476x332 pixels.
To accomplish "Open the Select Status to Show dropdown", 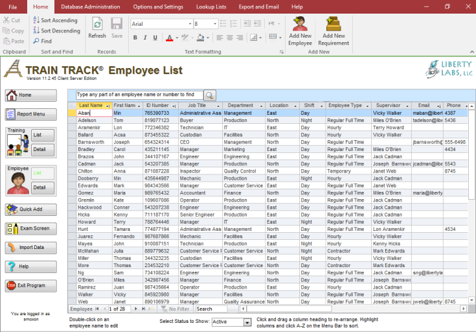I will coord(247,322).
